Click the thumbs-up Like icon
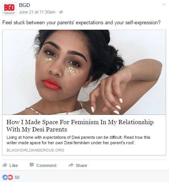The image size is (169, 182). coord(5,165)
